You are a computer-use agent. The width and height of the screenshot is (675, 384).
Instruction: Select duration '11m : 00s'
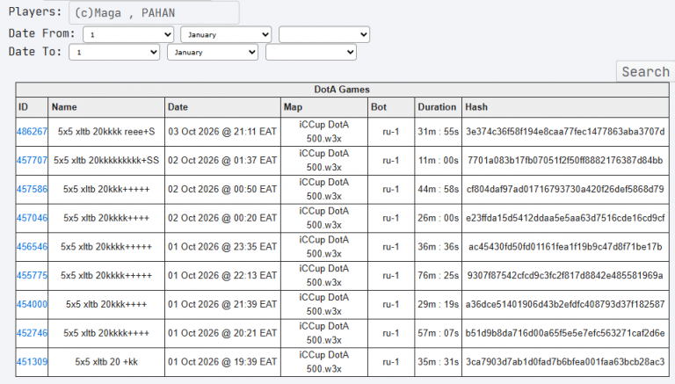coord(439,160)
